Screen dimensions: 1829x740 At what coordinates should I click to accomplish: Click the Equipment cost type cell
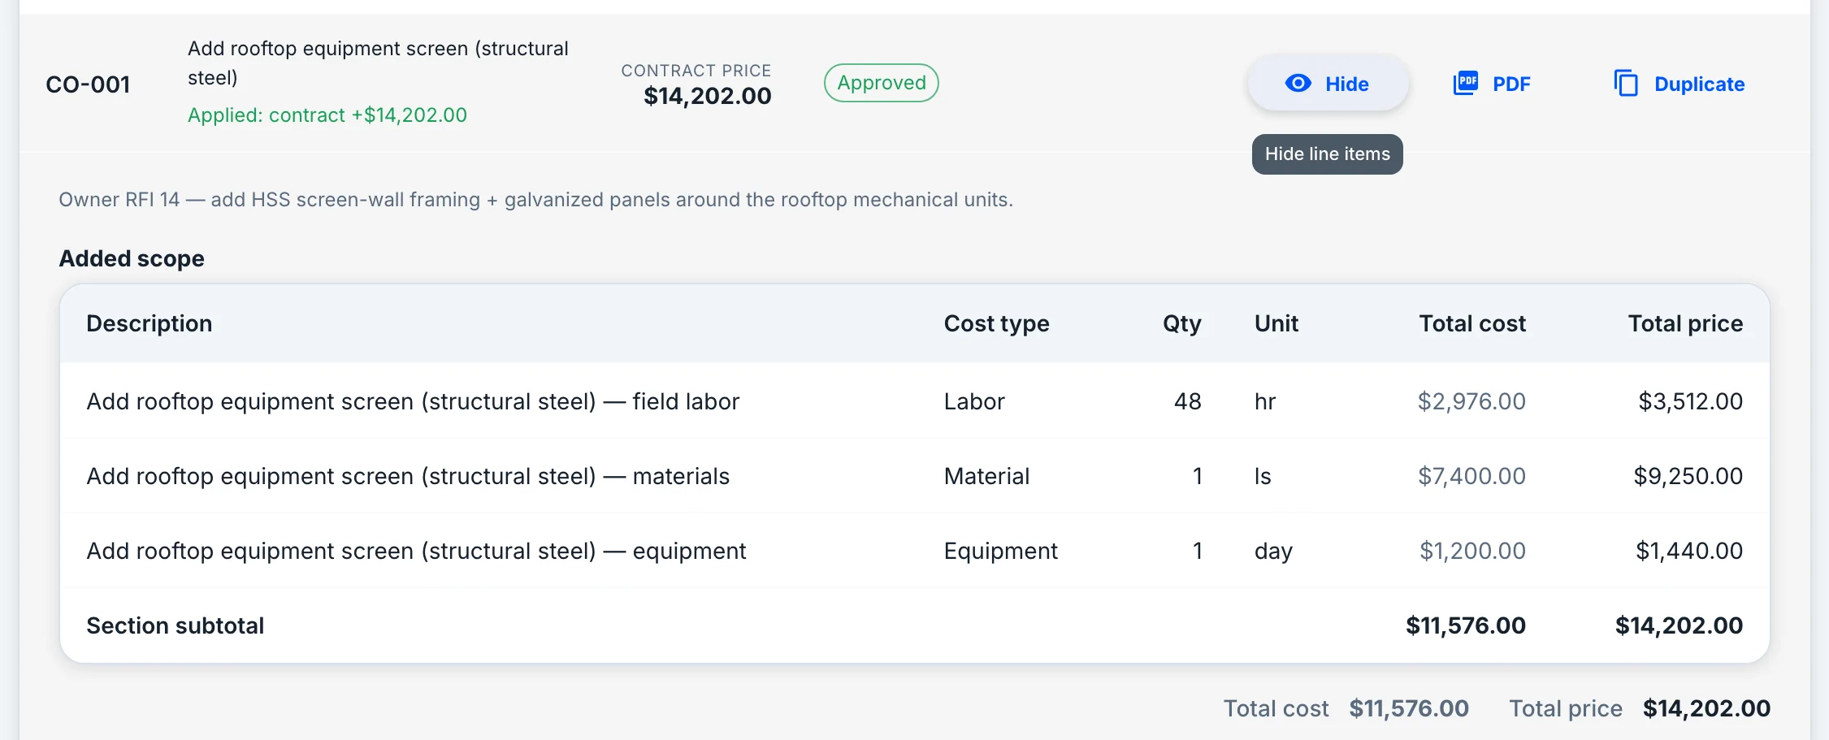1000,551
